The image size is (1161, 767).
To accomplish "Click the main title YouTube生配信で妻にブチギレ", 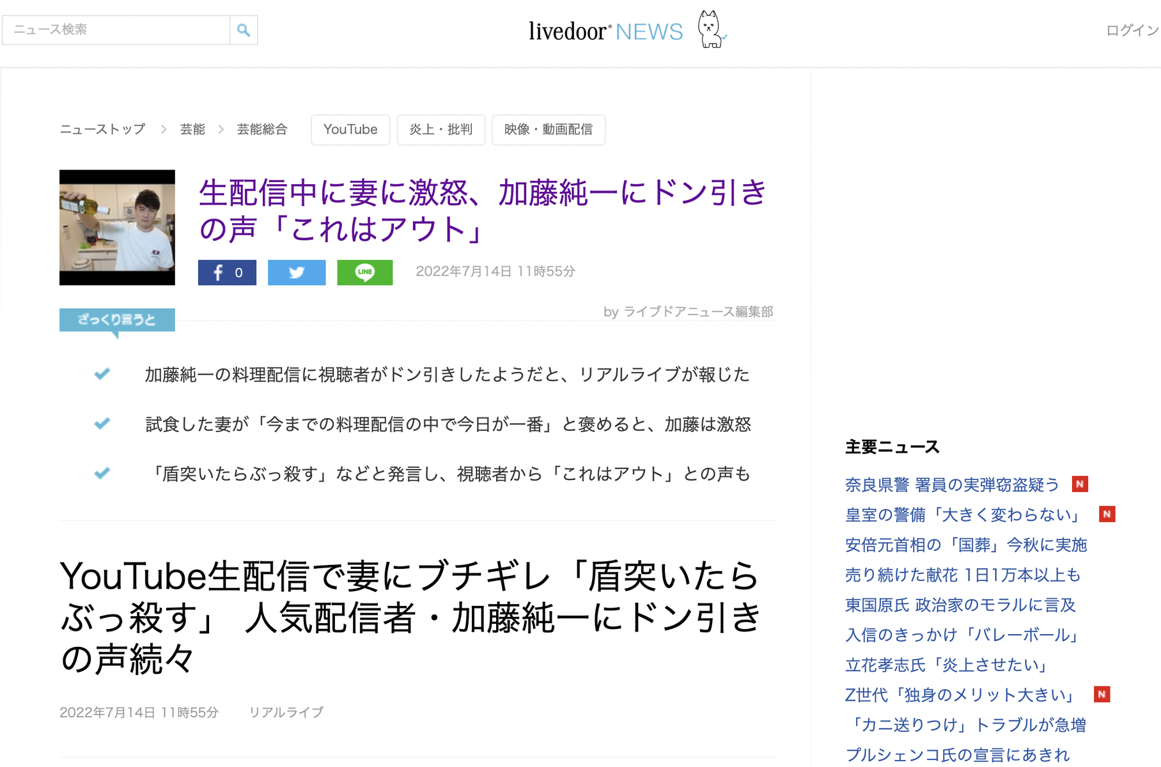I will click(410, 617).
